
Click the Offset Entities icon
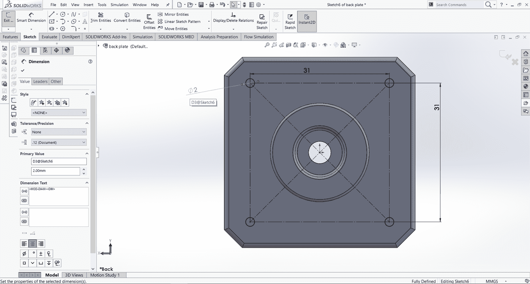(x=149, y=21)
